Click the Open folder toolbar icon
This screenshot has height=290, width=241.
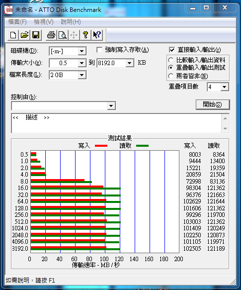click(24, 35)
